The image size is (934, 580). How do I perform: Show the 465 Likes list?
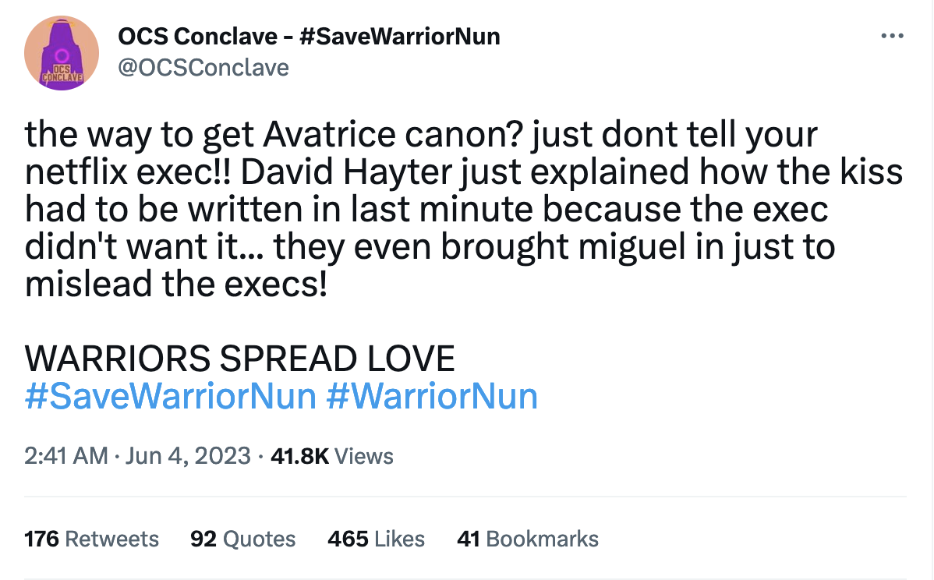[x=377, y=539]
